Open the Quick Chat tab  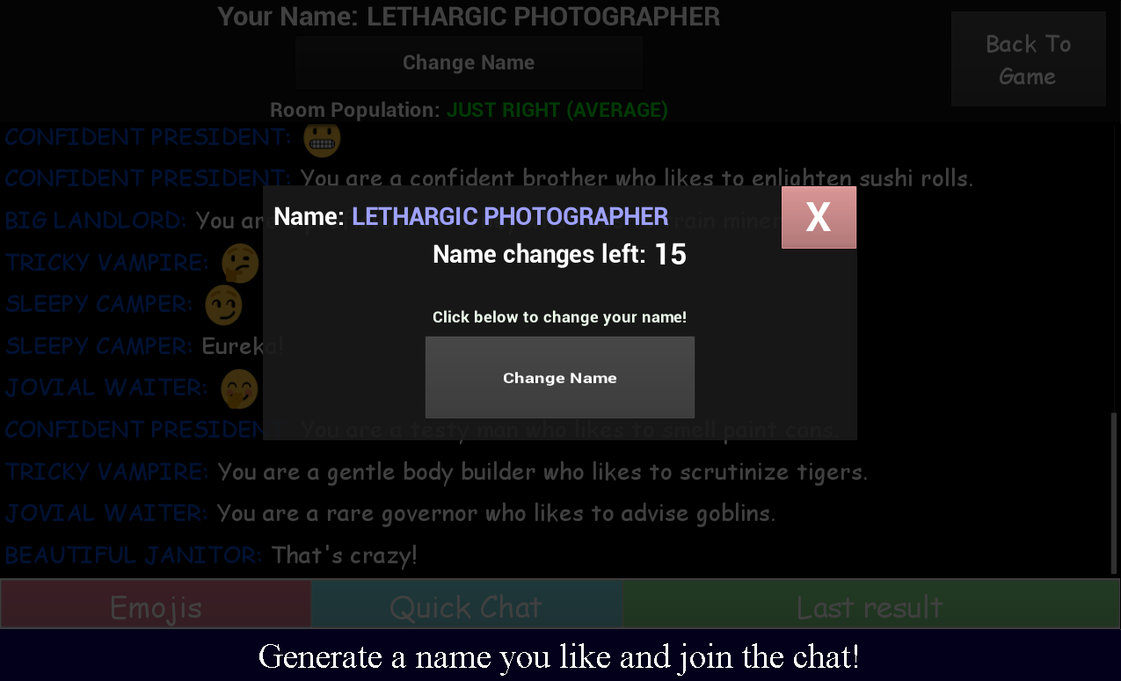[467, 606]
